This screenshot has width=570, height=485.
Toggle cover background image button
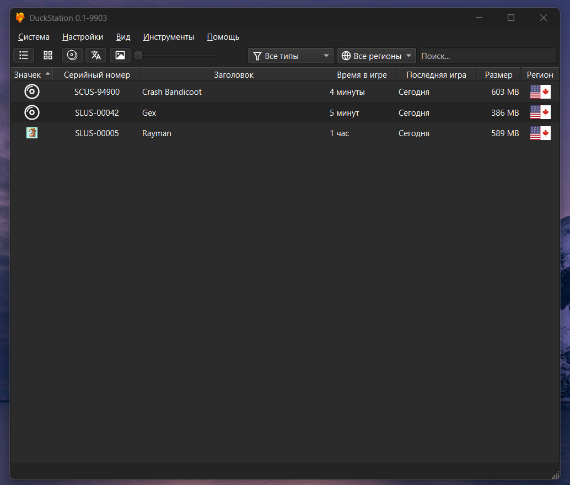[x=120, y=55]
